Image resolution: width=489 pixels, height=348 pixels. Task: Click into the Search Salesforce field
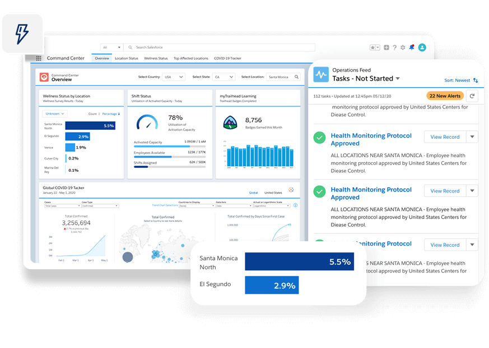click(x=219, y=48)
